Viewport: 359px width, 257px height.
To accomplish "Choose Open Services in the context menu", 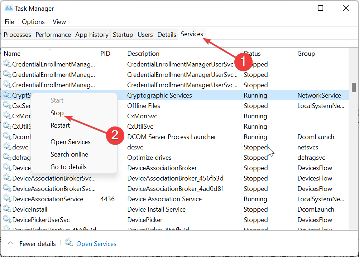I will click(x=71, y=142).
